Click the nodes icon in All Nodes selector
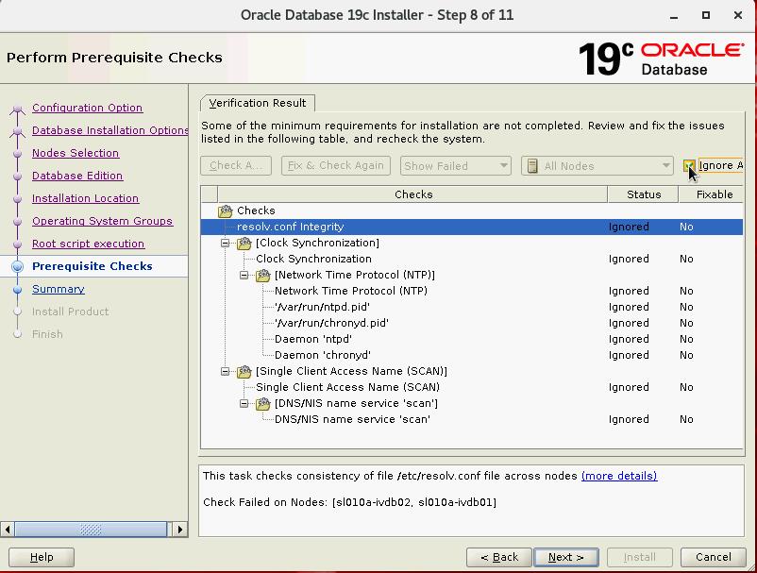Viewport: 757px width, 573px height. coord(533,166)
